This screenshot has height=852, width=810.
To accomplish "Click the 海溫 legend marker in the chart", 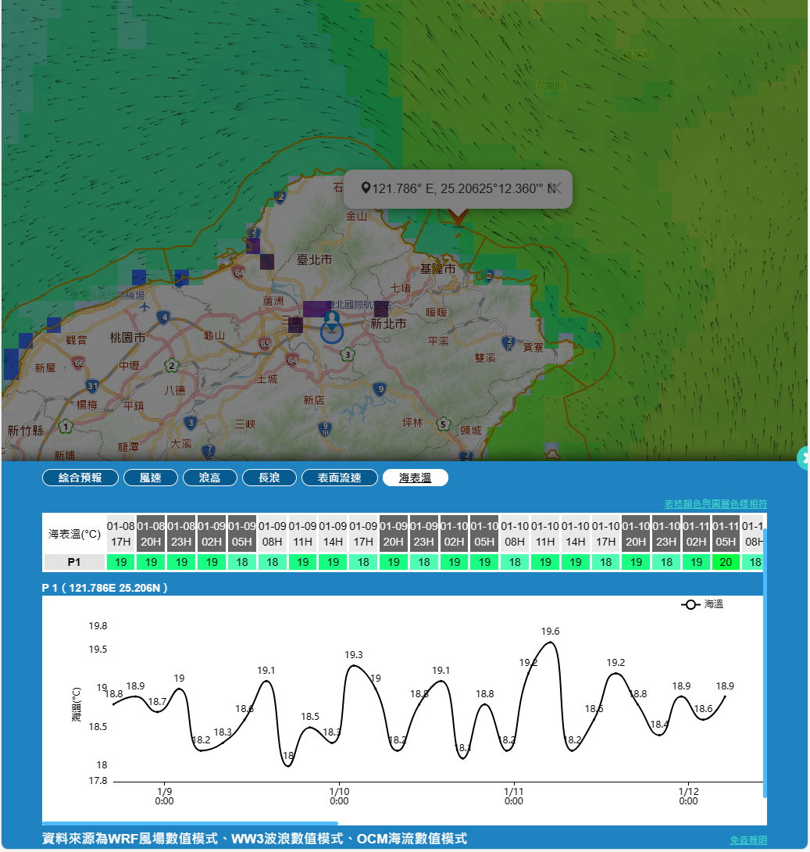I will pyautogui.click(x=690, y=604).
